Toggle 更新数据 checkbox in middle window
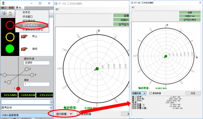This screenshot has width=203, height=119. click(x=78, y=114)
